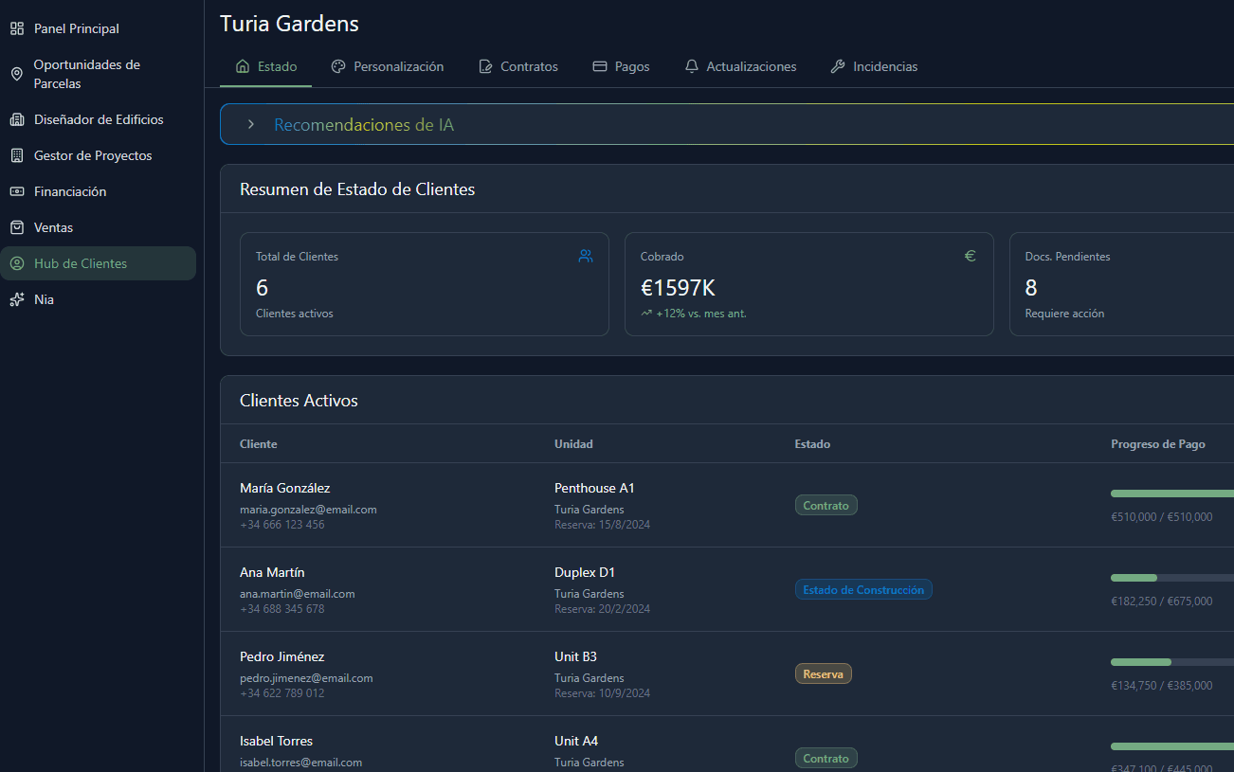Click the euro icon in Cobrado card

971,256
